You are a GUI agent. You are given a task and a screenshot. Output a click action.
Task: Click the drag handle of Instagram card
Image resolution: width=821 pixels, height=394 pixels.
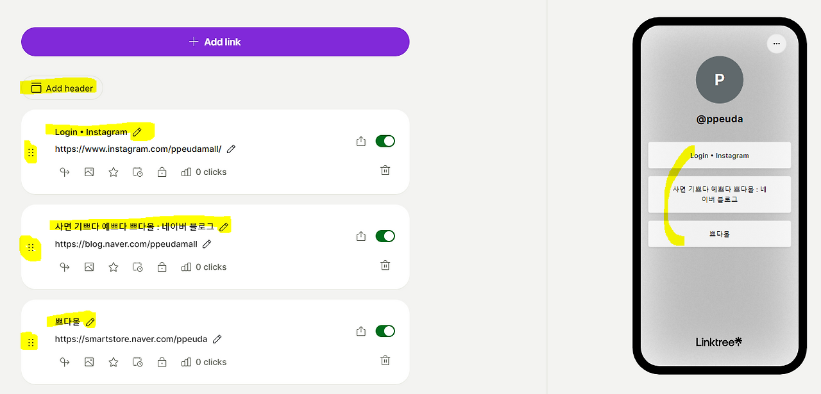coord(31,153)
